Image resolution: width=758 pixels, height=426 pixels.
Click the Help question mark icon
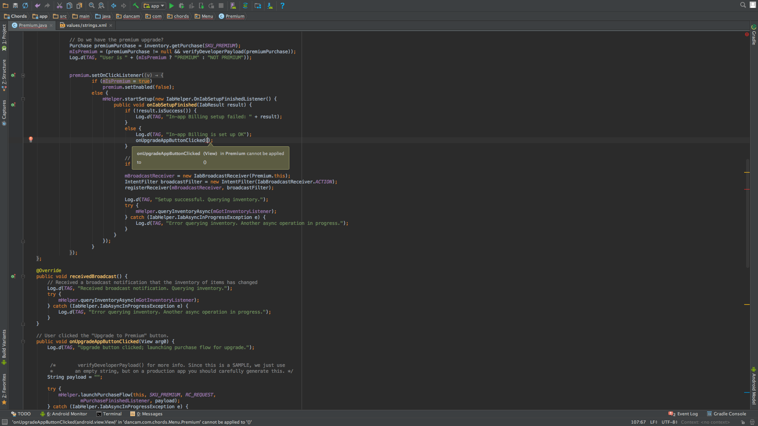[x=282, y=6]
